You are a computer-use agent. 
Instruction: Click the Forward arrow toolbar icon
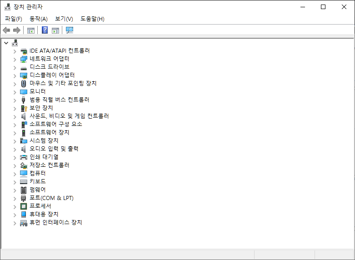(17, 30)
